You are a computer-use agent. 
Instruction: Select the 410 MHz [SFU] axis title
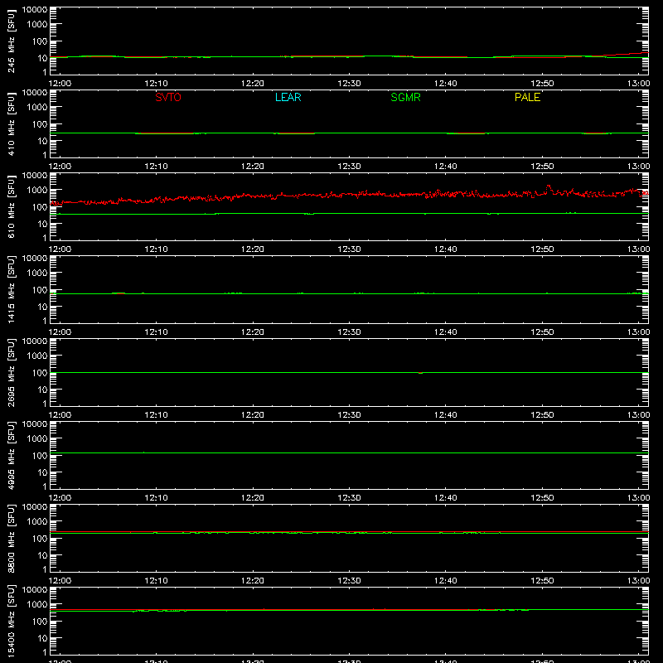11,123
